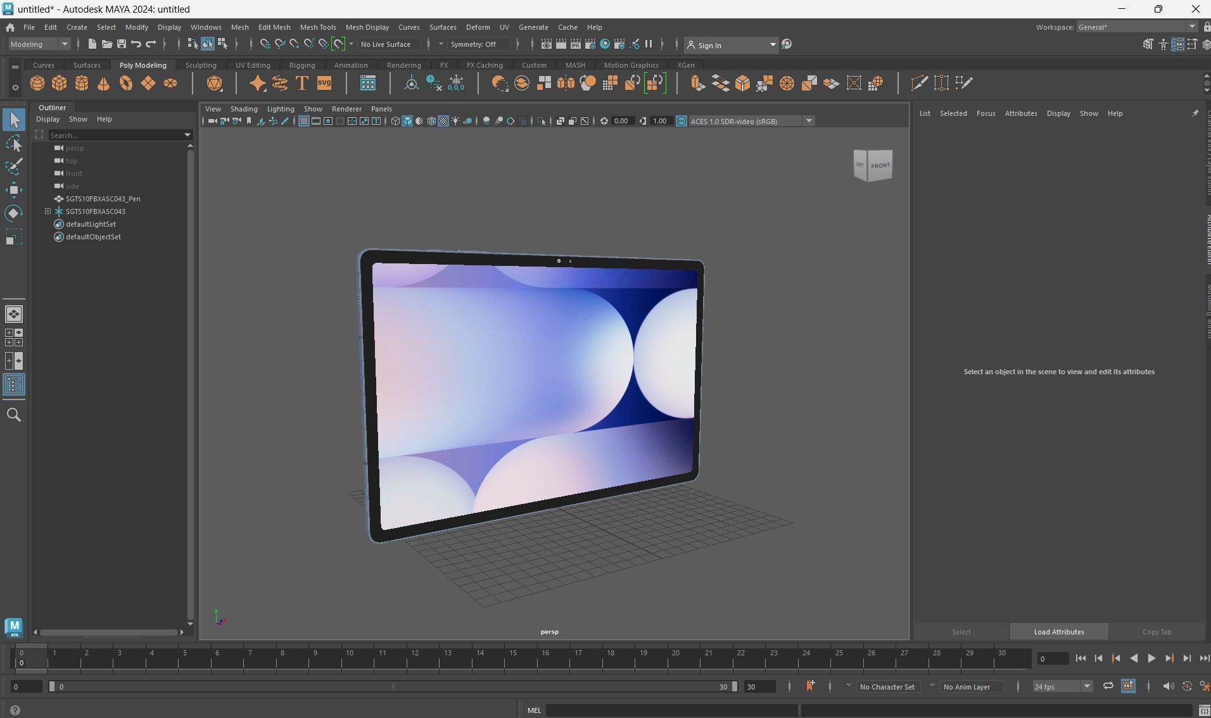This screenshot has height=718, width=1211.
Task: Activate the Rotate tool in the toolbox
Action: (14, 213)
